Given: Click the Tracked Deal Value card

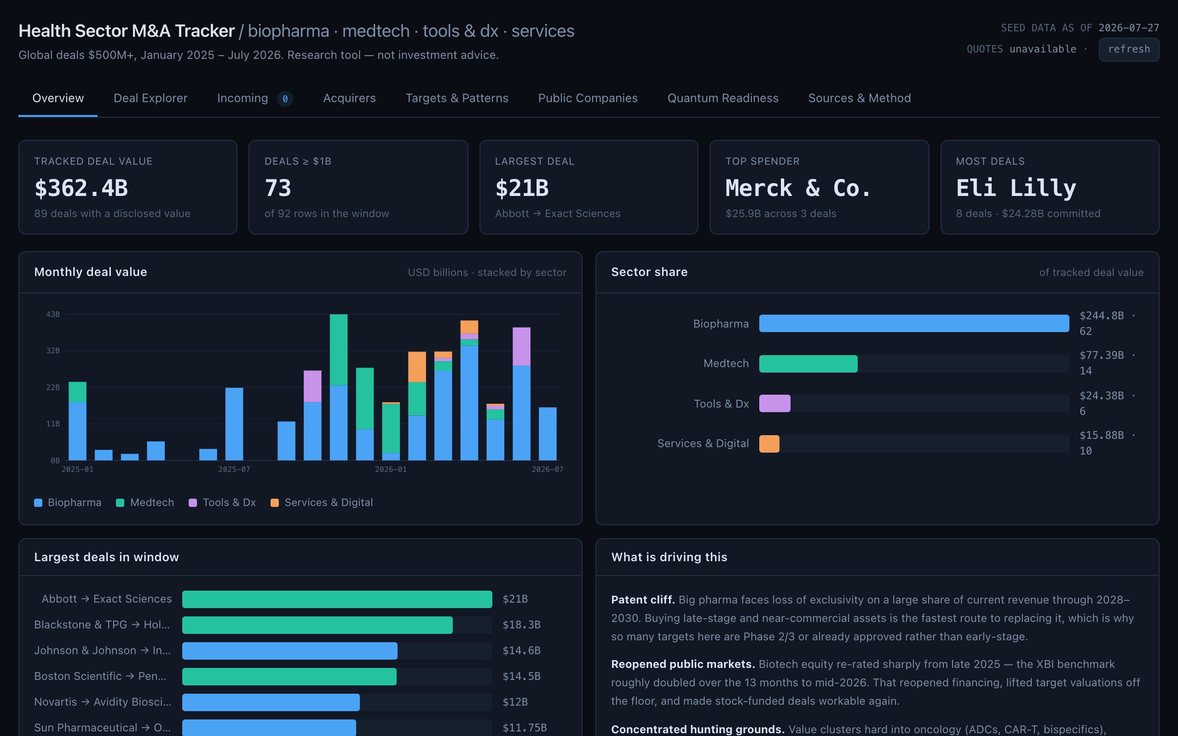Looking at the screenshot, I should (127, 187).
